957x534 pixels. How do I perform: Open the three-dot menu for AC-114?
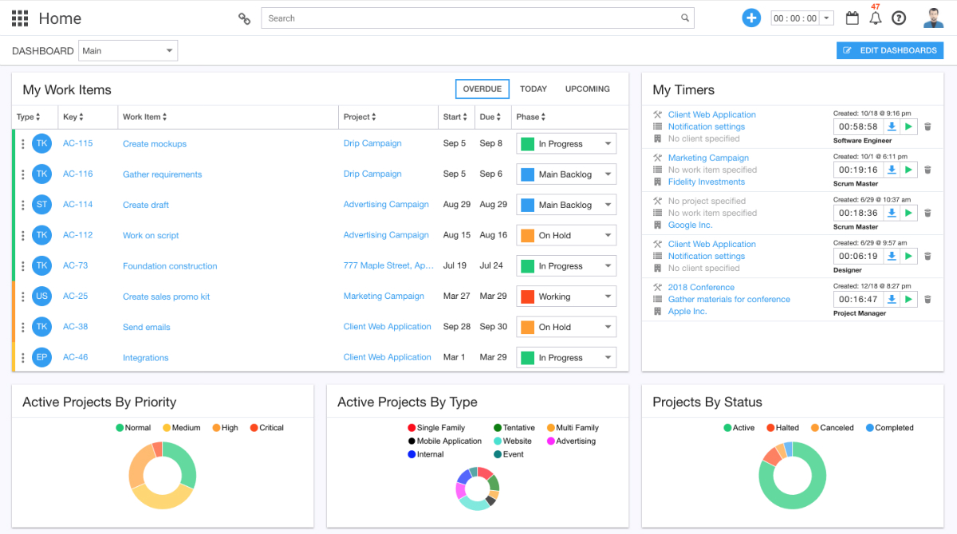(23, 205)
